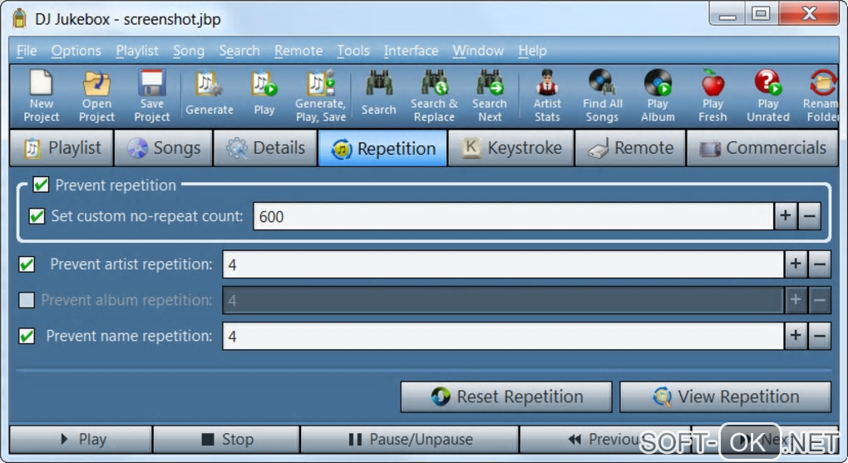The height and width of the screenshot is (463, 848).
Task: Enable Prevent album repetition checkbox
Action: pyautogui.click(x=27, y=300)
